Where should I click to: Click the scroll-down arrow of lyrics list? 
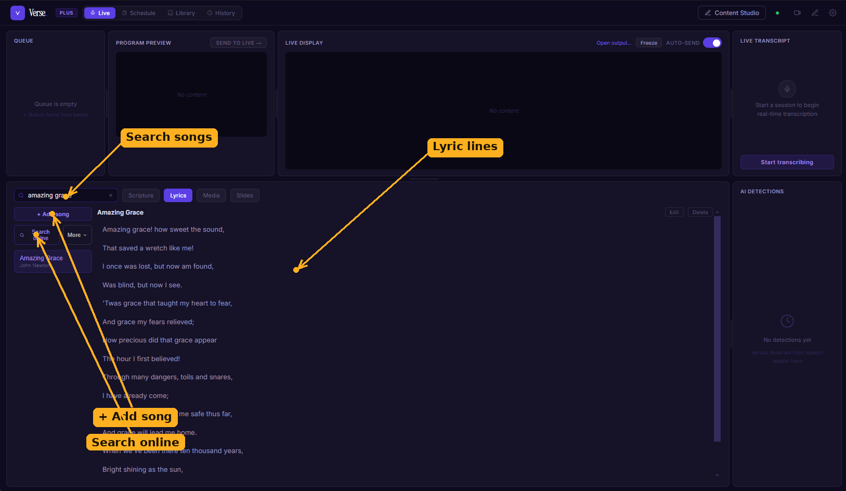tap(718, 475)
